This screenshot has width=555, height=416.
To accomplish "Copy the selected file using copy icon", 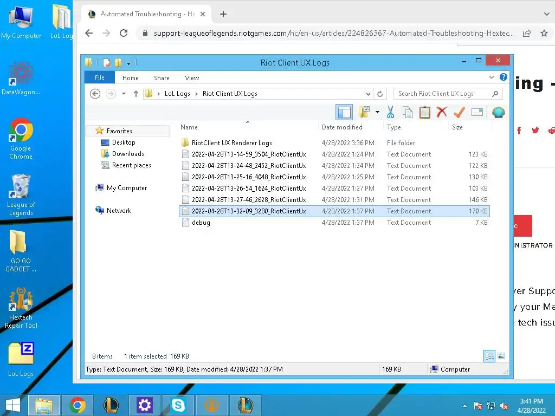I will pos(408,113).
